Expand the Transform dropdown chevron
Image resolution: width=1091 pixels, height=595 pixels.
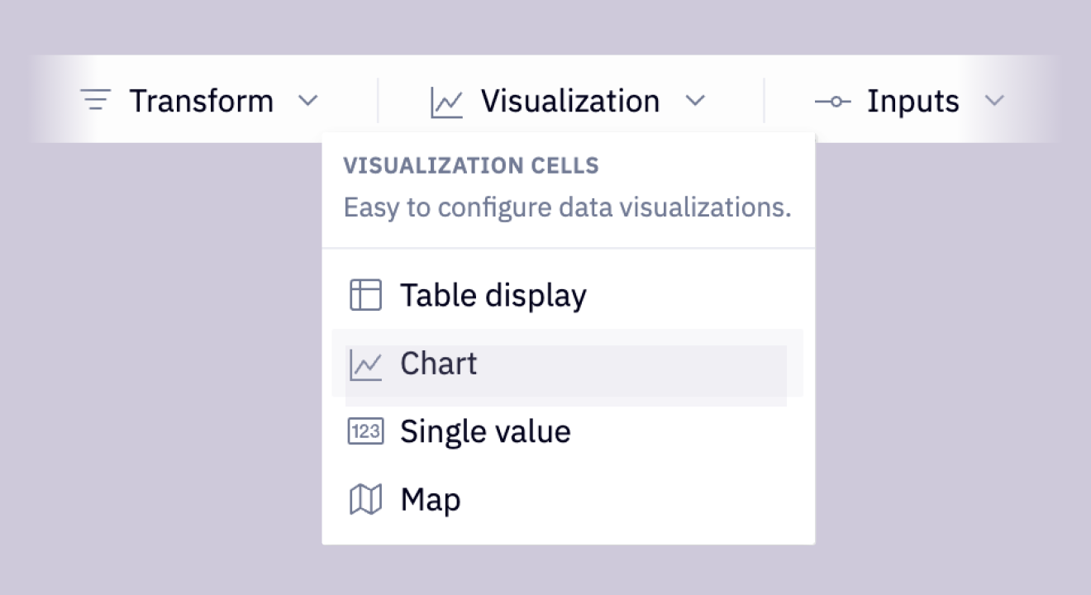click(307, 101)
